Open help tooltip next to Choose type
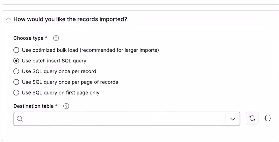 click(x=56, y=38)
